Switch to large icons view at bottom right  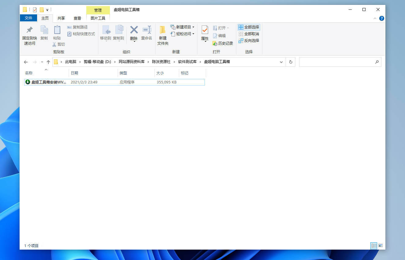[380, 245]
